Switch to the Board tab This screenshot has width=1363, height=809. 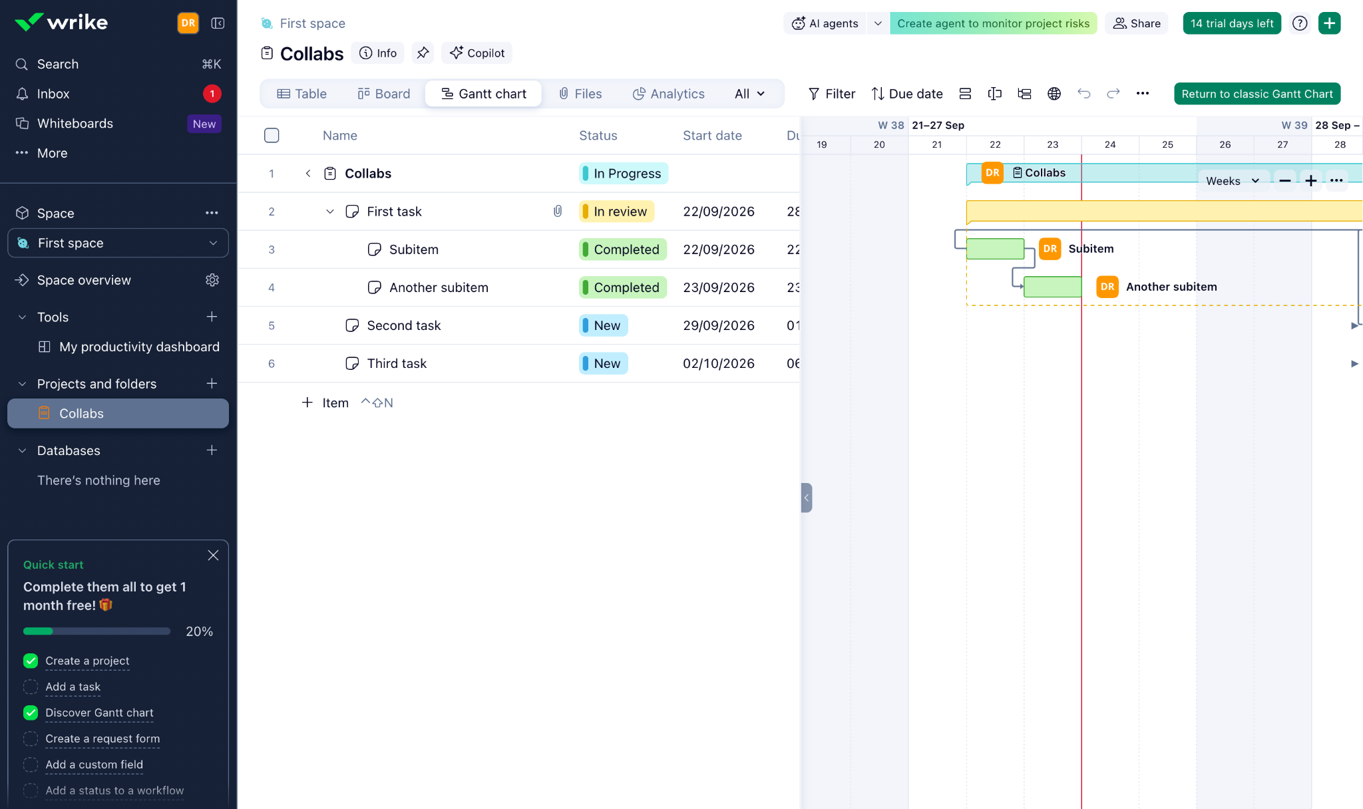(x=384, y=94)
